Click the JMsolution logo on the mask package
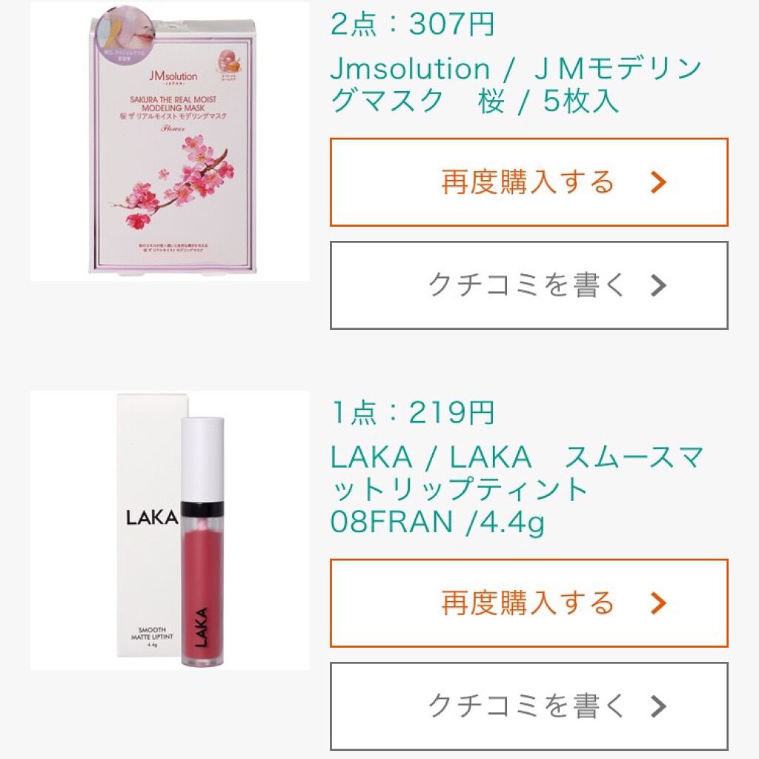 [x=173, y=77]
